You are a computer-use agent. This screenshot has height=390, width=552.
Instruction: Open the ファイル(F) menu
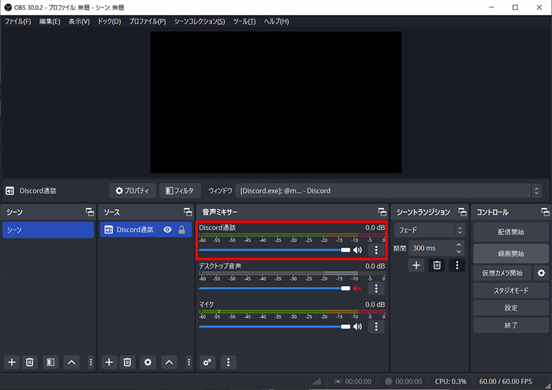17,22
